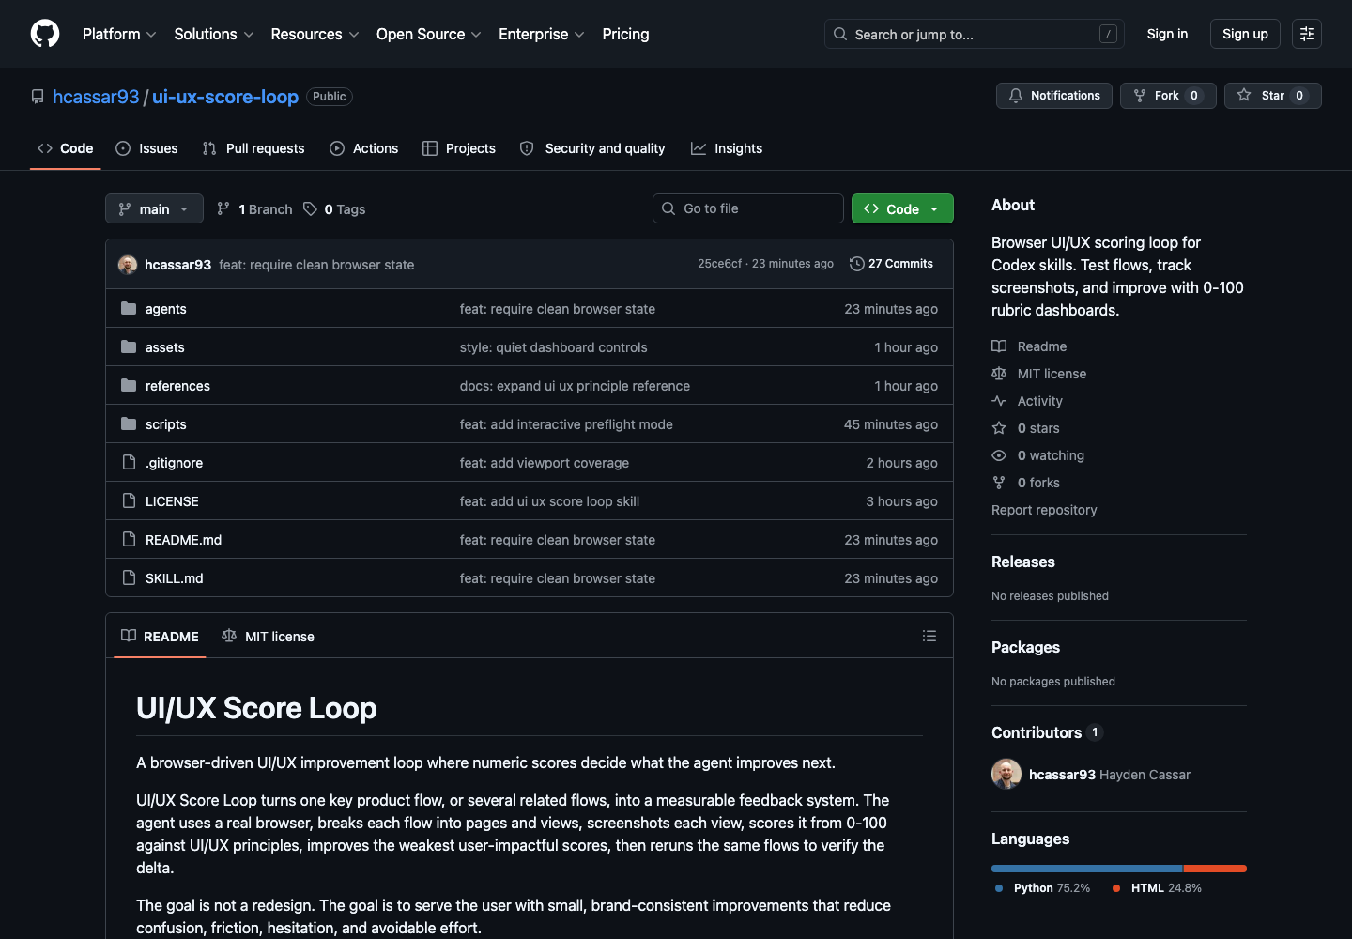
Task: Open the Packages heading link
Action: coord(1025,647)
